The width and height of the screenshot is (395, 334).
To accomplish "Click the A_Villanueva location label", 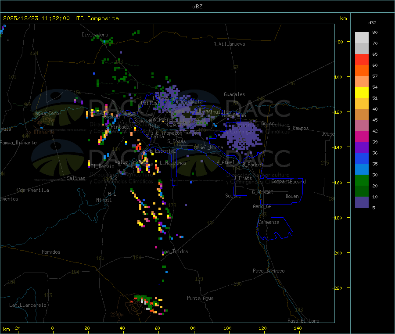I will (229, 44).
